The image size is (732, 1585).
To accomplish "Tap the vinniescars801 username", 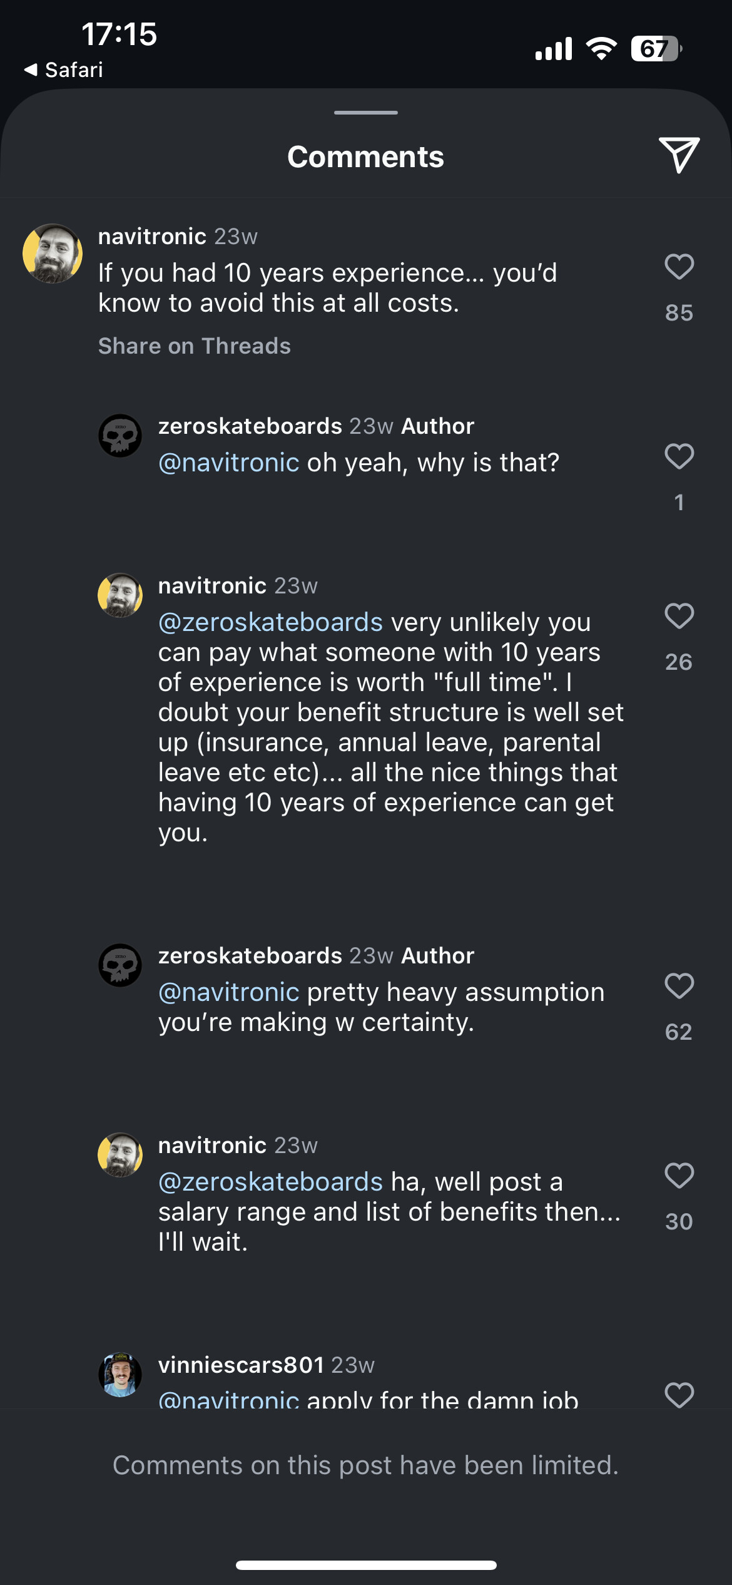I will 241,1365.
